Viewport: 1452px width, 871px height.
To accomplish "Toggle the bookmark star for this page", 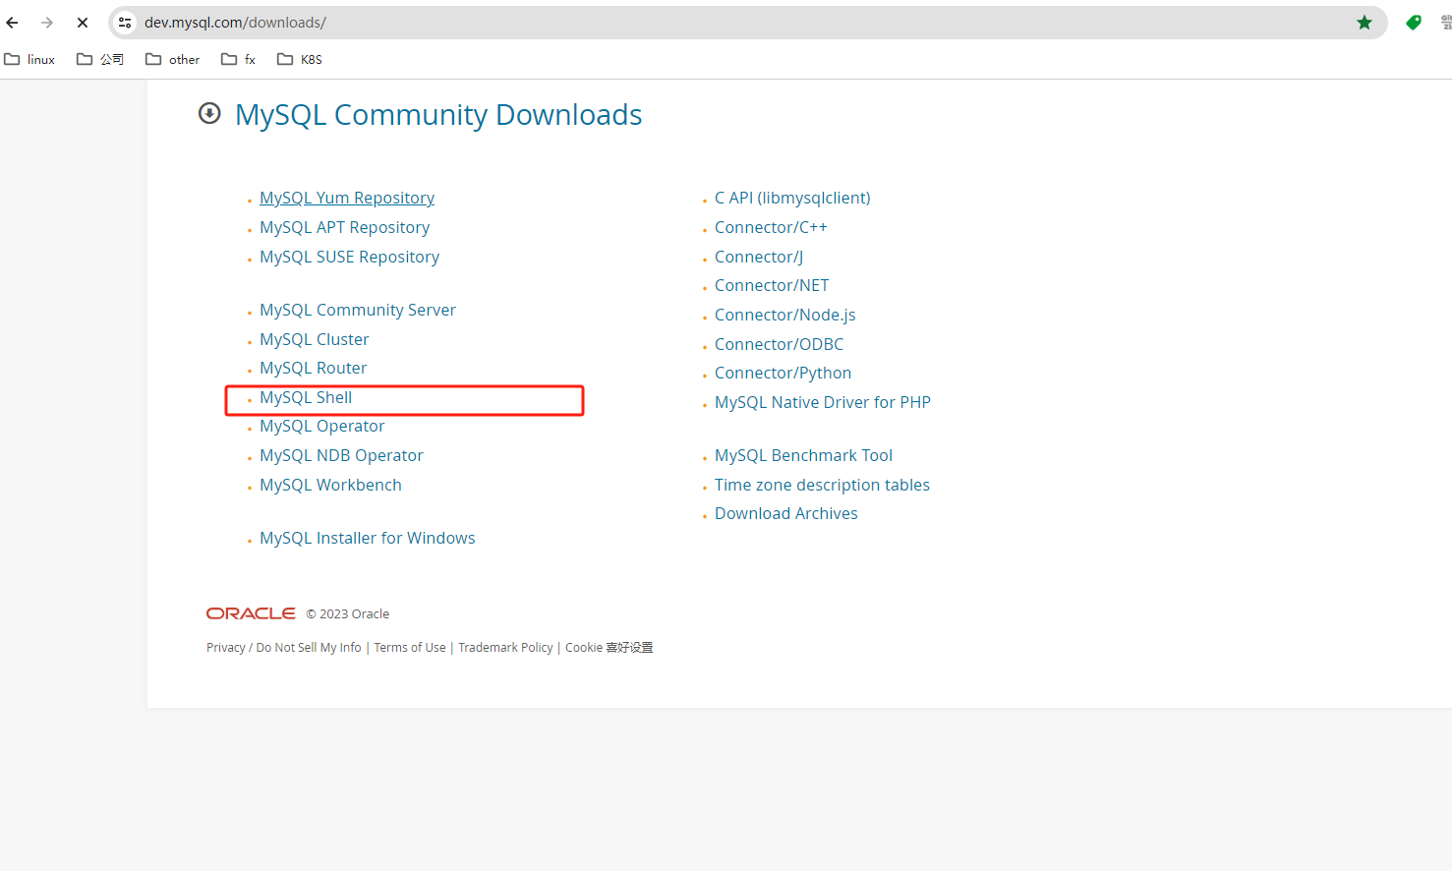I will pos(1365,22).
